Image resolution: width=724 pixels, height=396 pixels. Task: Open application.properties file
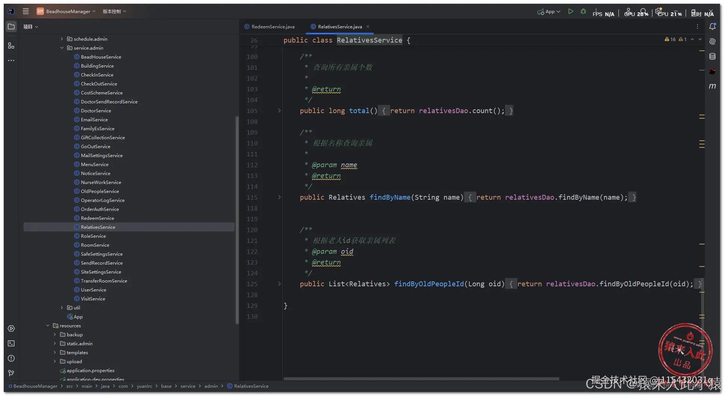tap(91, 371)
